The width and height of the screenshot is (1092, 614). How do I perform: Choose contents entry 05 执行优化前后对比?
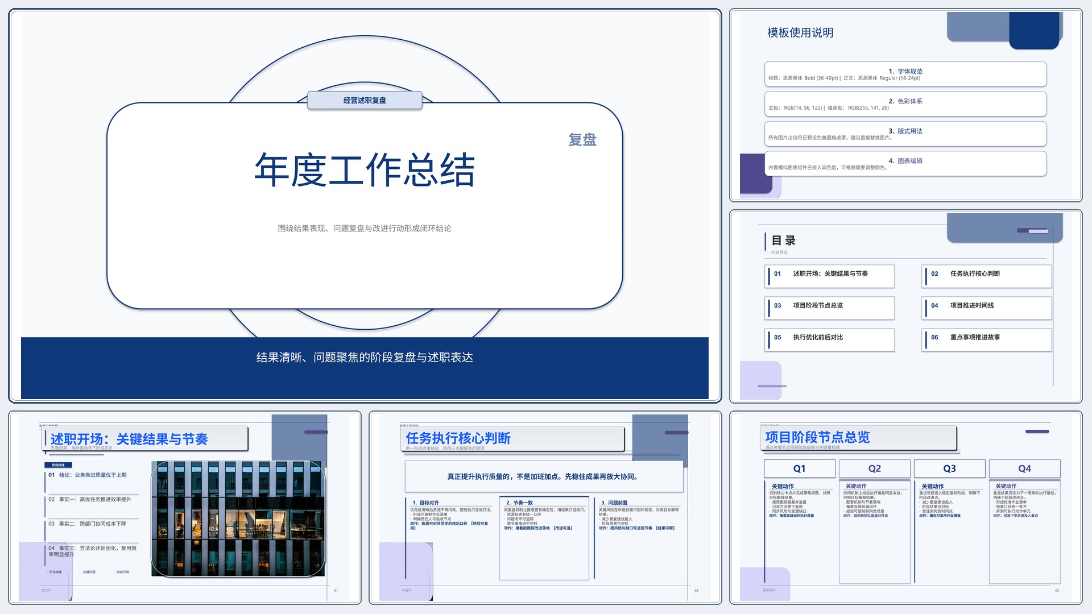click(830, 340)
